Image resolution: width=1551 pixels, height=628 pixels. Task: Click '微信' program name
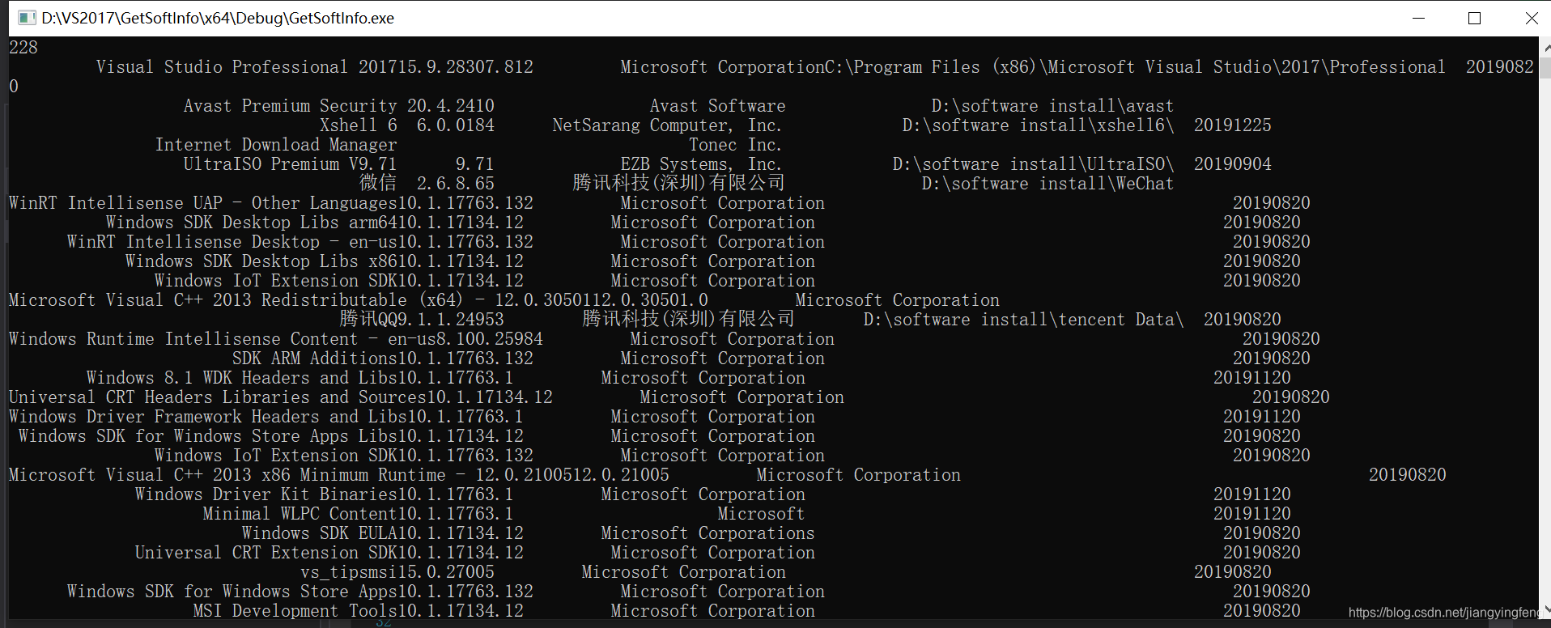tap(378, 183)
